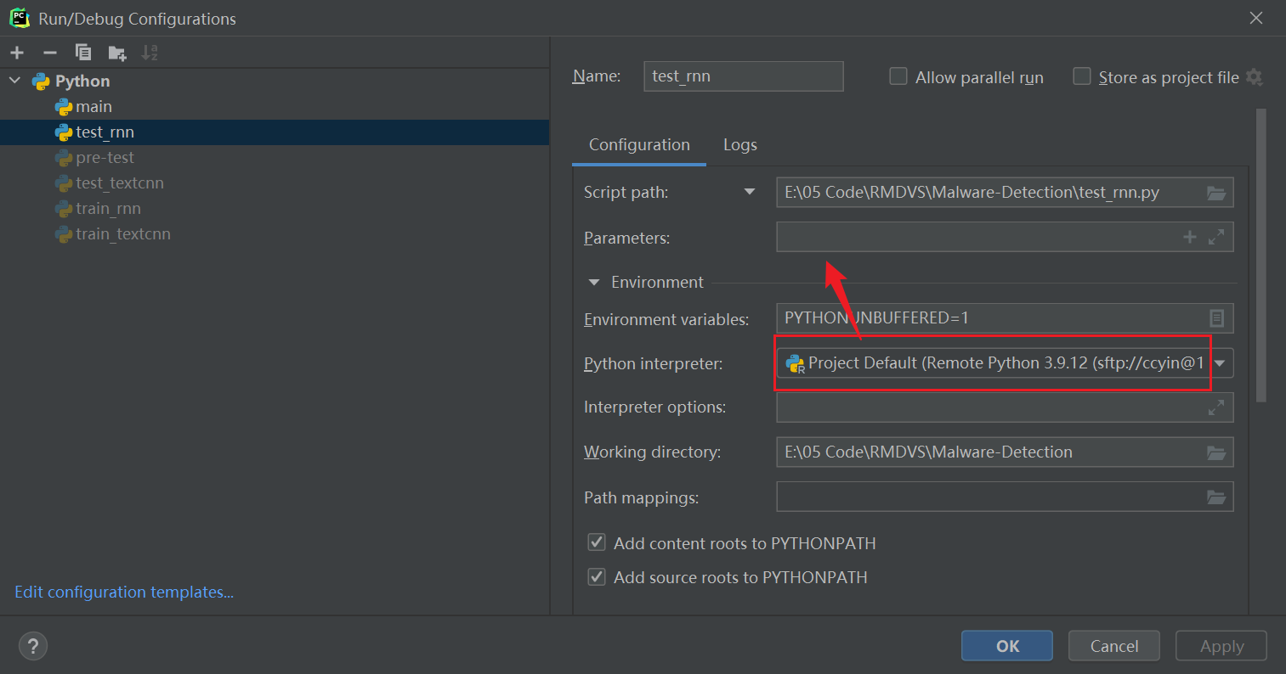The height and width of the screenshot is (674, 1286).
Task: Create new folder for configurations icon
Action: pos(117,53)
